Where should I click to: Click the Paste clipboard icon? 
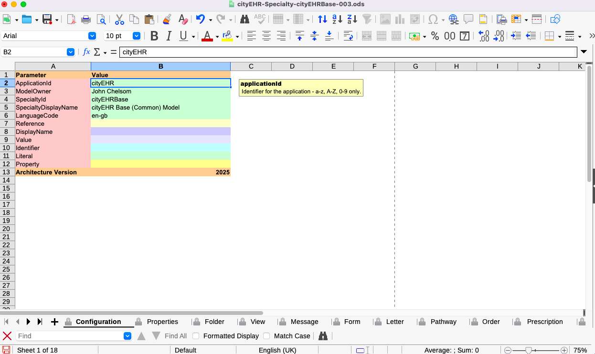(x=149, y=20)
